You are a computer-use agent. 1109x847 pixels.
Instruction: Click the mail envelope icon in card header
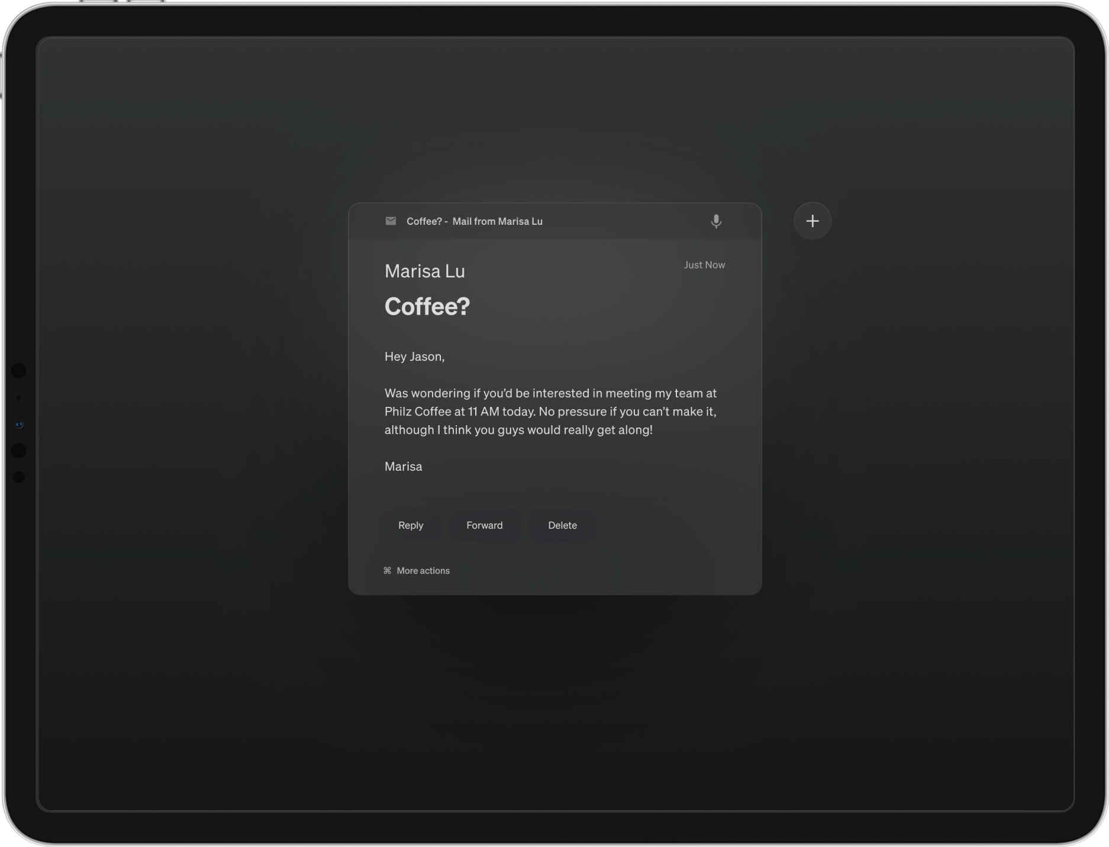[x=391, y=221]
